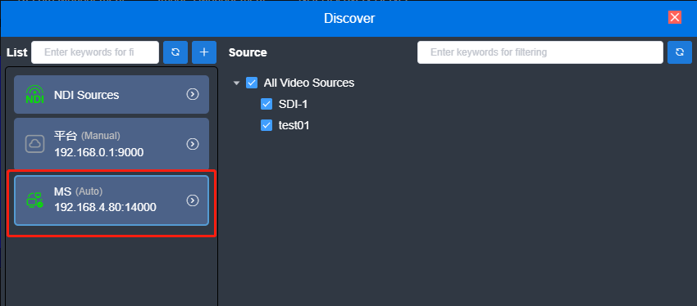The height and width of the screenshot is (306, 697).
Task: Select the NDI Sources list item
Action: click(112, 94)
